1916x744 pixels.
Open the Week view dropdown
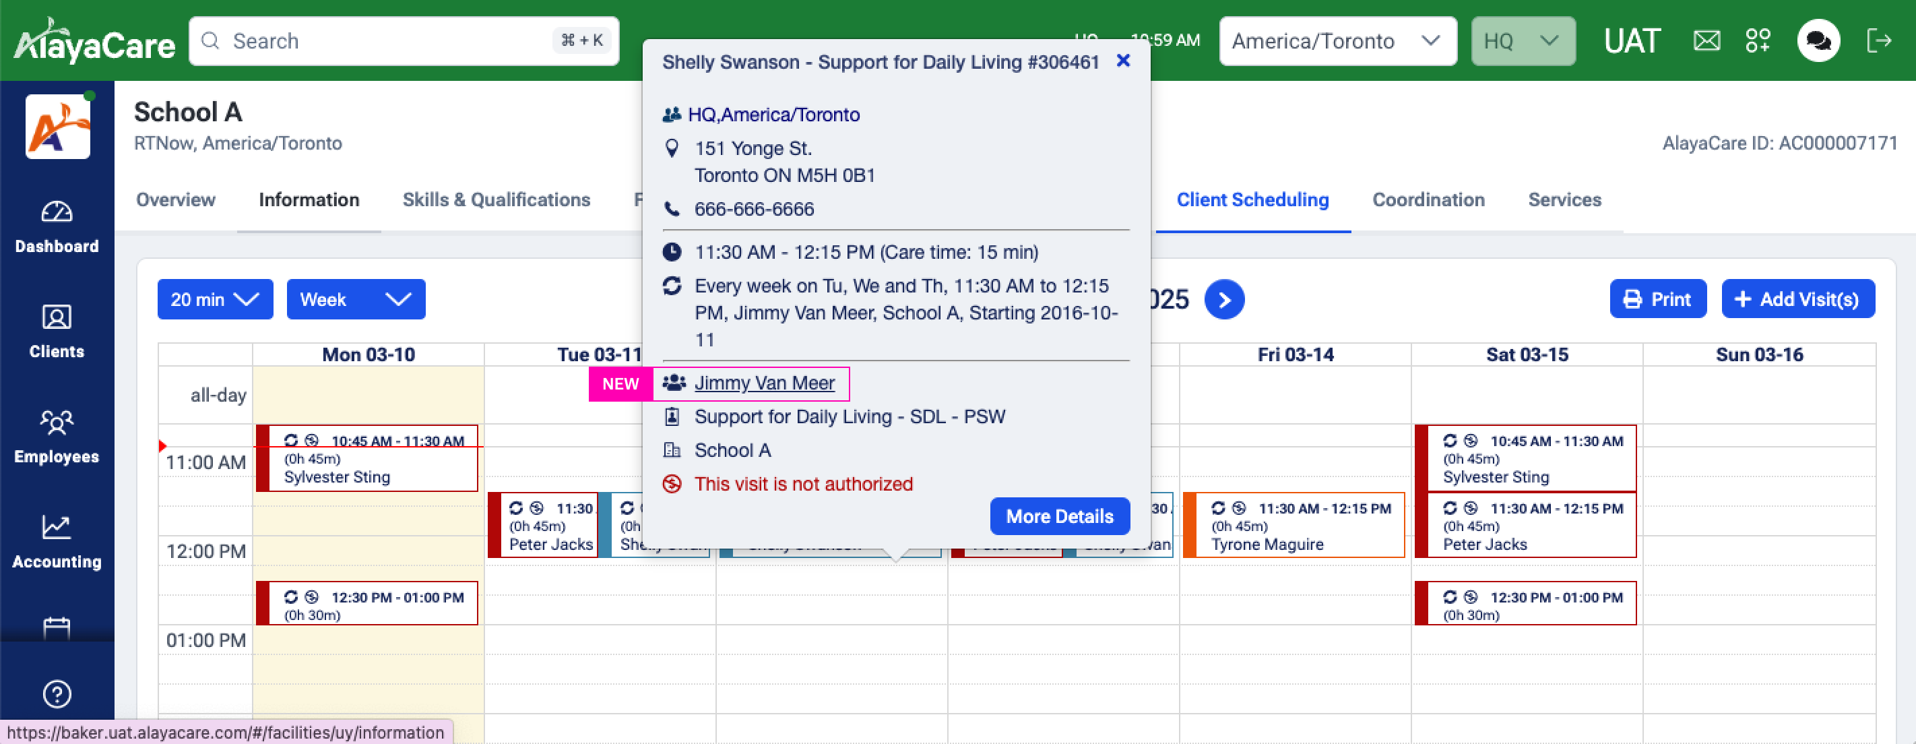coord(356,299)
